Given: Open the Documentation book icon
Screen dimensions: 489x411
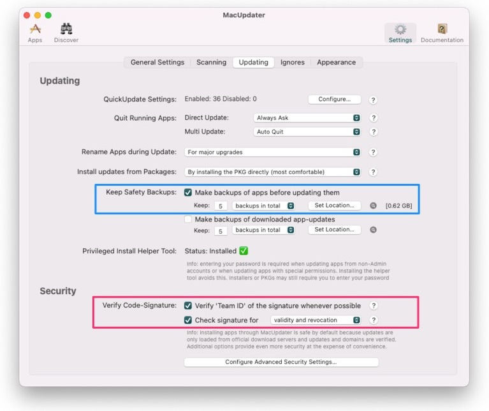Looking at the screenshot, I should point(442,33).
